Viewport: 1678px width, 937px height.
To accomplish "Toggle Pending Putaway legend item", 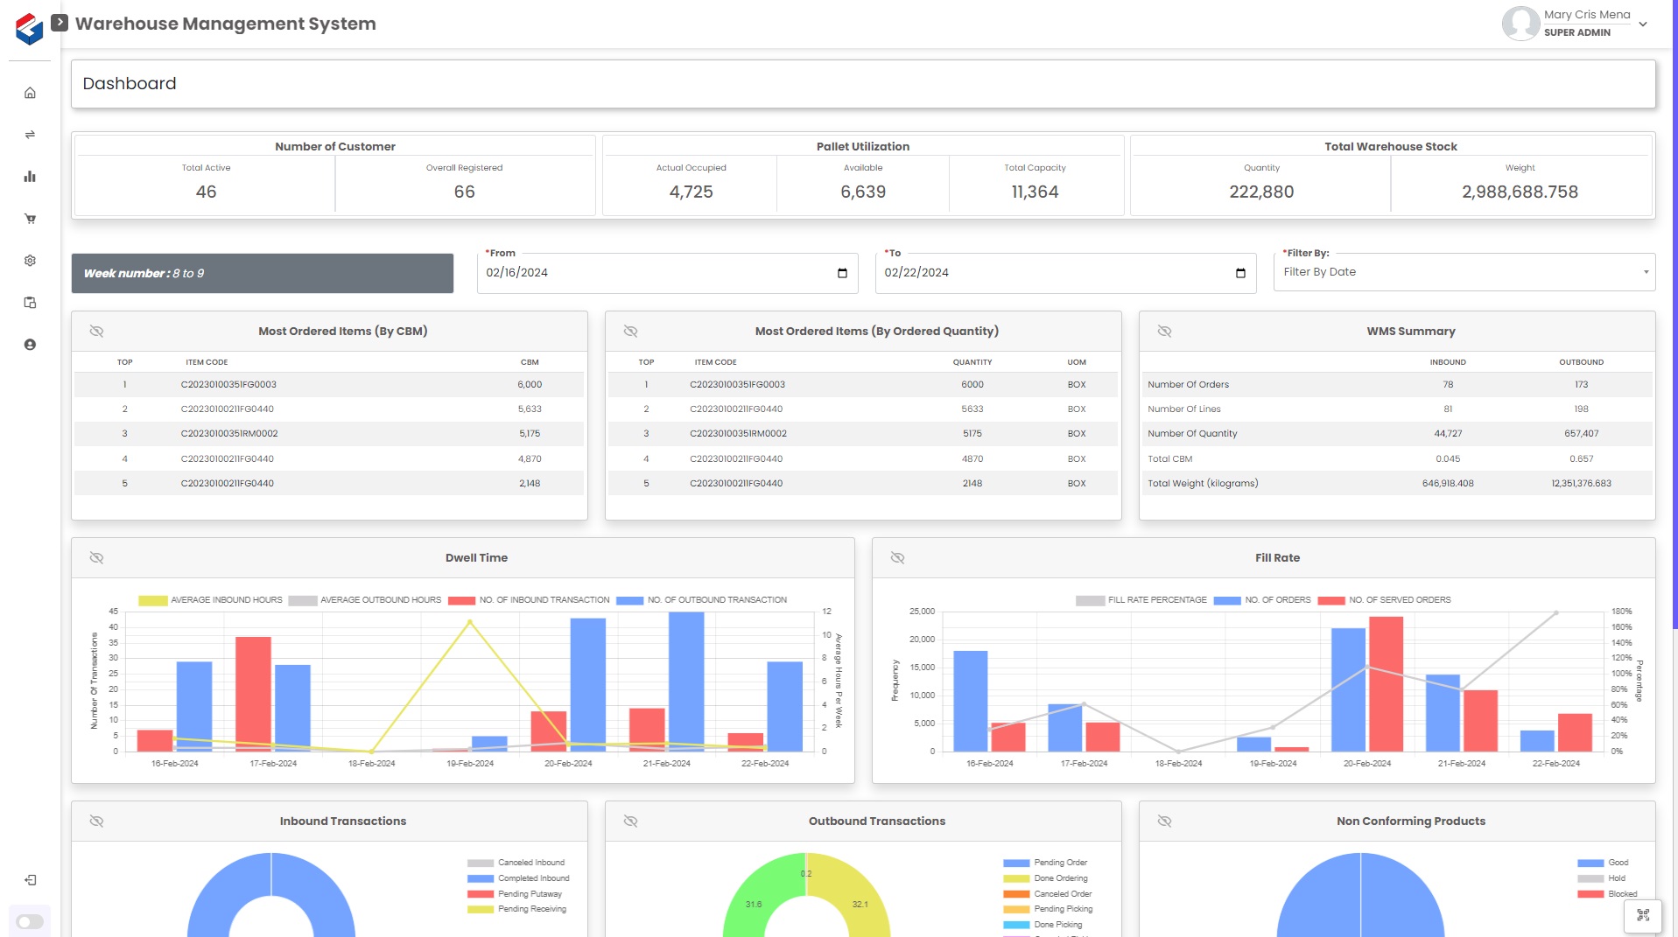I will (x=515, y=894).
